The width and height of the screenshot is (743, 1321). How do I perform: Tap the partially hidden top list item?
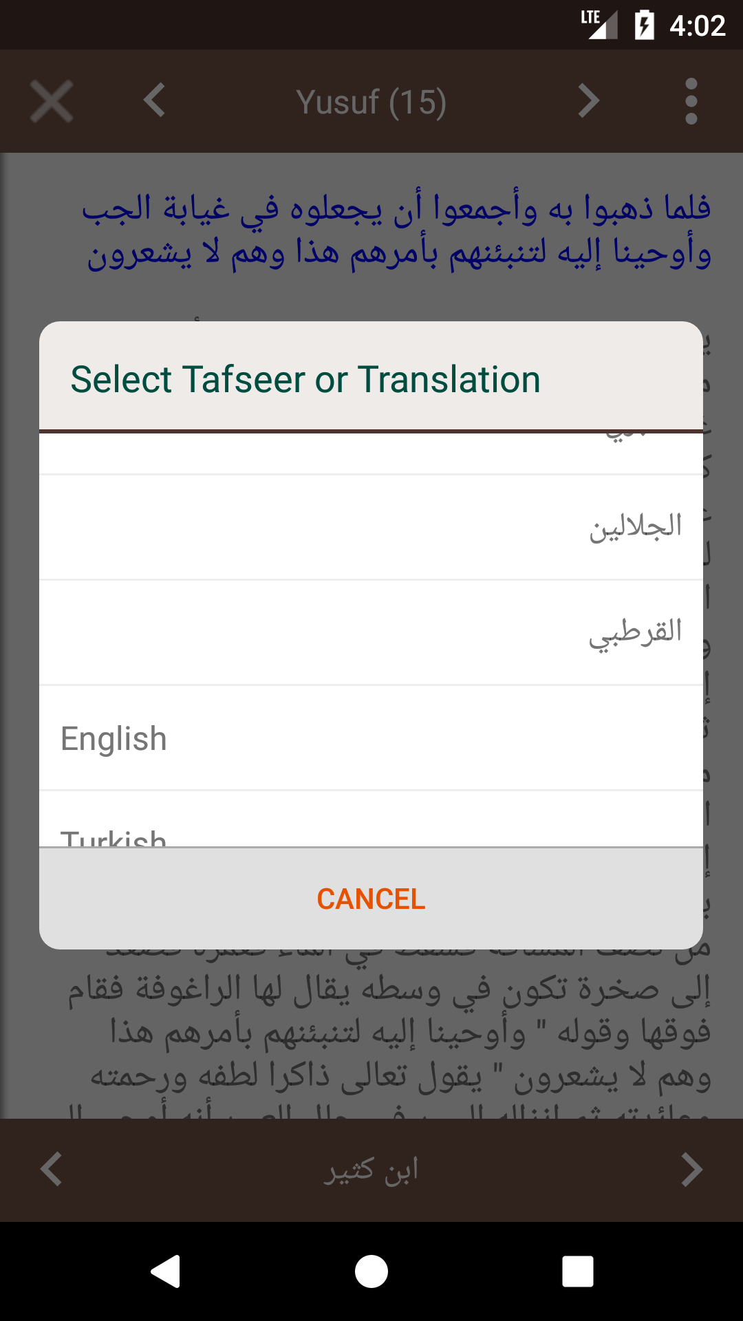tap(371, 453)
